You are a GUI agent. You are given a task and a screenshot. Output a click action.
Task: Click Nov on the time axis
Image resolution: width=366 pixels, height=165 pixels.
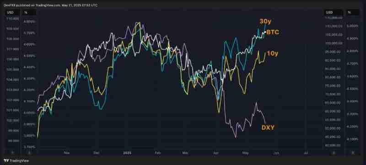coord(67,153)
